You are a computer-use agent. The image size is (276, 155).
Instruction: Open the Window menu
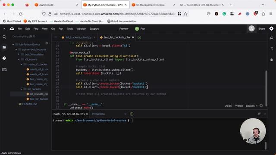81,29
